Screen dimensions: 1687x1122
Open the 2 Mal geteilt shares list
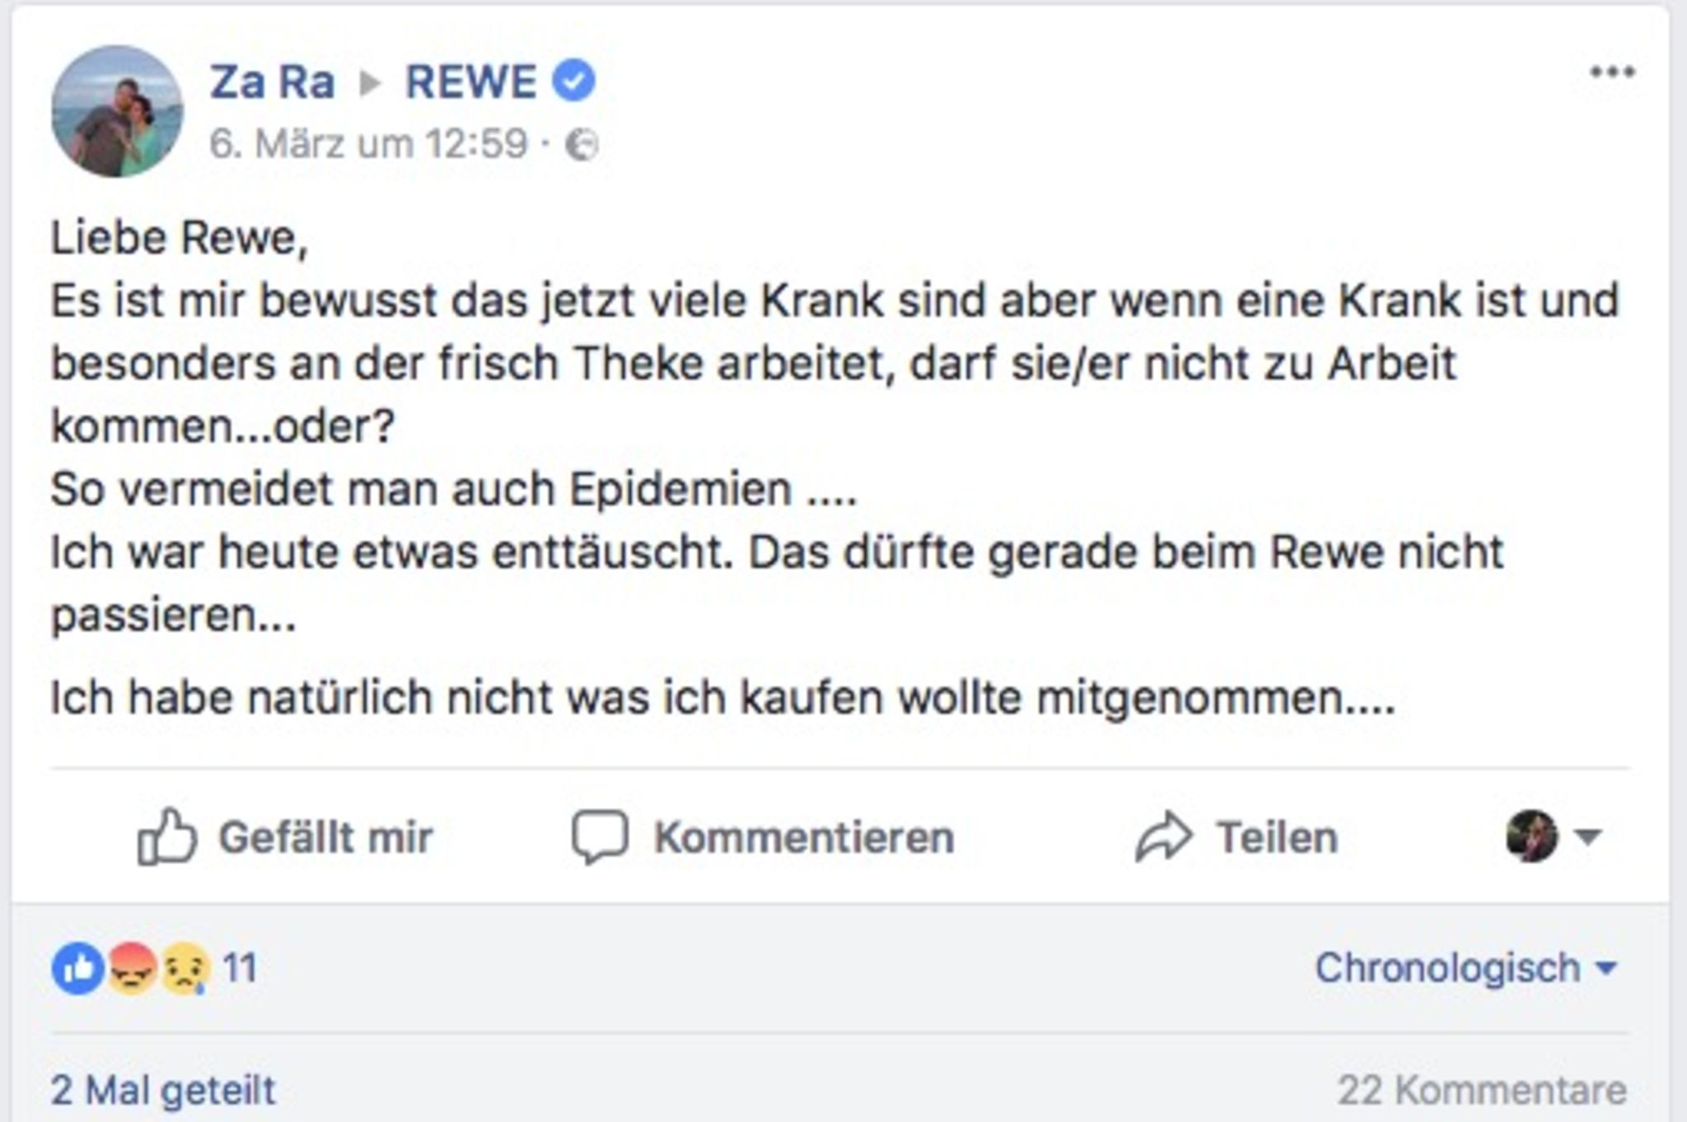pyautogui.click(x=163, y=1091)
